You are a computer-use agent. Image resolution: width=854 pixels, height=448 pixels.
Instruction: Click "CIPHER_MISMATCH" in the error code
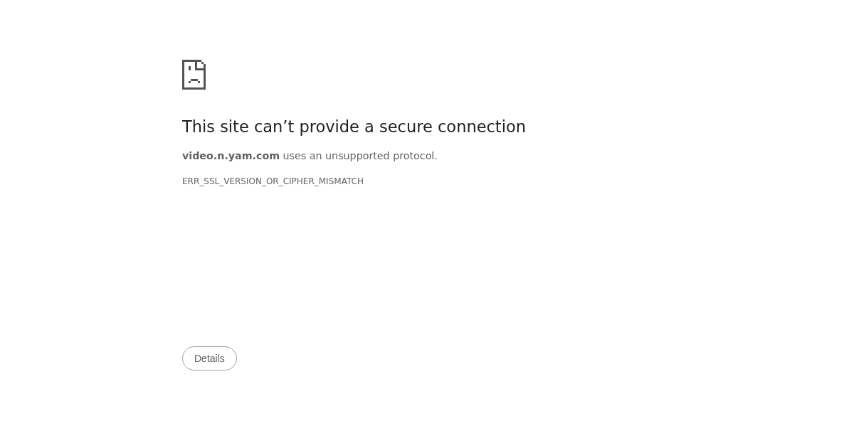[323, 181]
